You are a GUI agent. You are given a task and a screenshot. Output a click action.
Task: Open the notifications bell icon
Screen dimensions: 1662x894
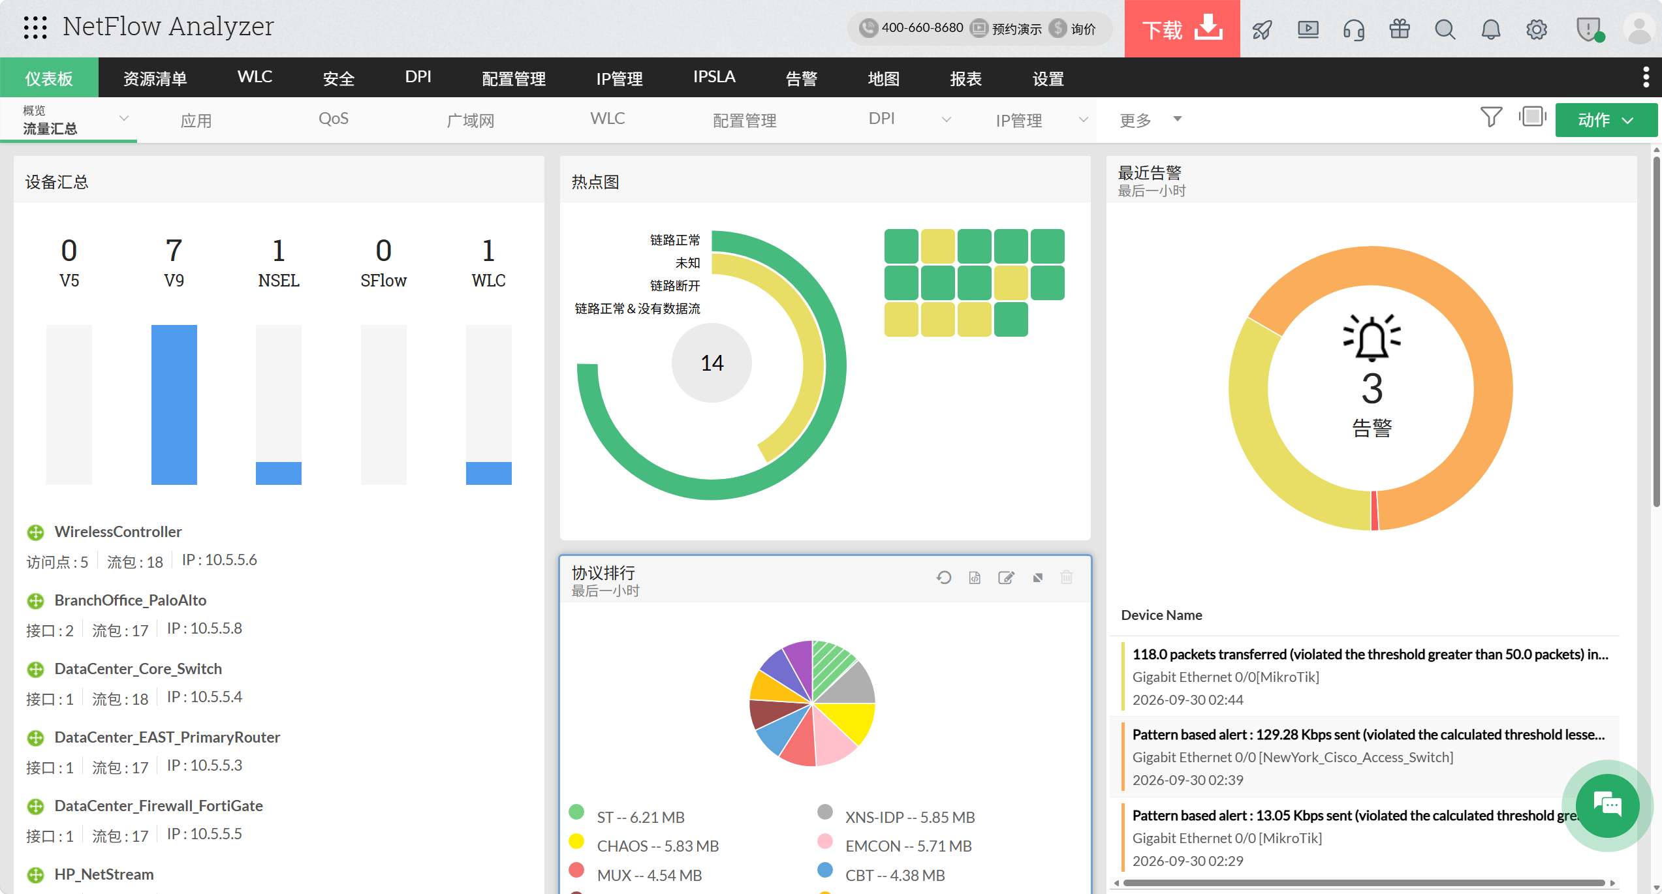click(x=1491, y=29)
